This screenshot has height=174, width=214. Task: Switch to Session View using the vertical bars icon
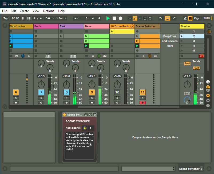point(209,31)
